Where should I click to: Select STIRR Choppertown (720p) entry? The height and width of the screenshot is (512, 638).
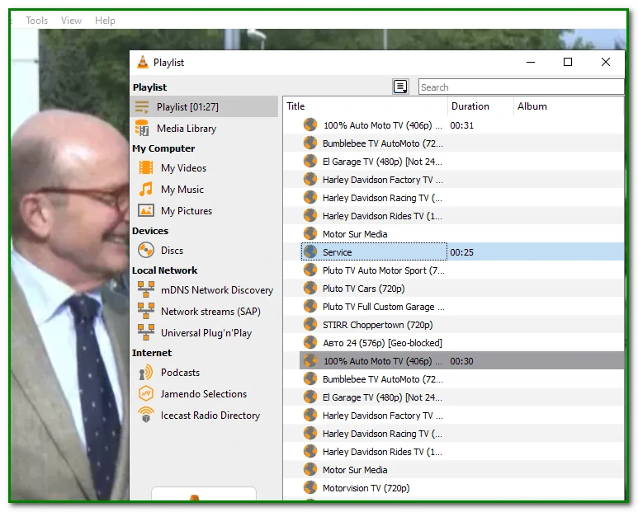click(x=454, y=325)
